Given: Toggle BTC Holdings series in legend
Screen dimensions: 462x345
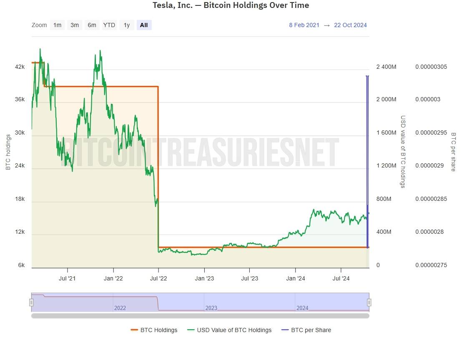Looking at the screenshot, I should [x=154, y=330].
